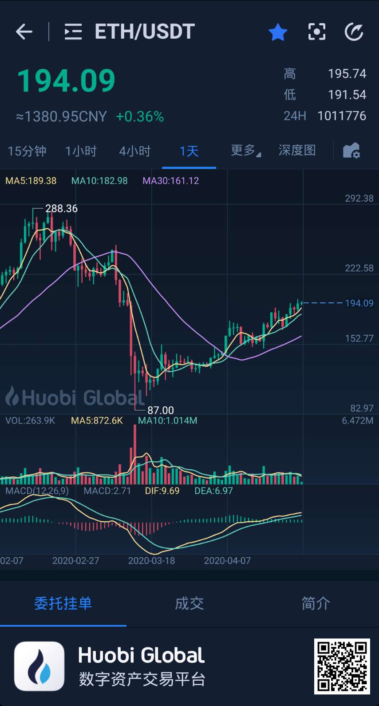Tap the 87.00 low marker on chart
This screenshot has height=706, width=379.
[x=161, y=410]
